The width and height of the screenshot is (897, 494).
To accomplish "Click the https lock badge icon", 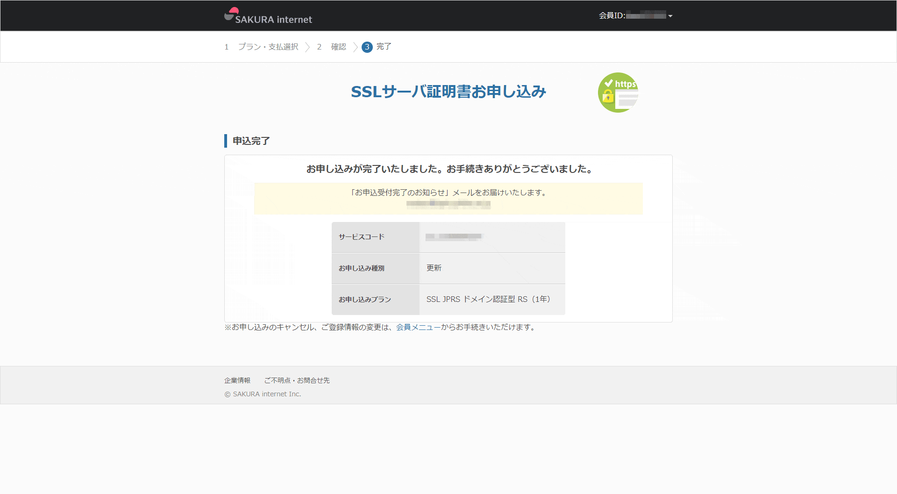I will (x=618, y=93).
